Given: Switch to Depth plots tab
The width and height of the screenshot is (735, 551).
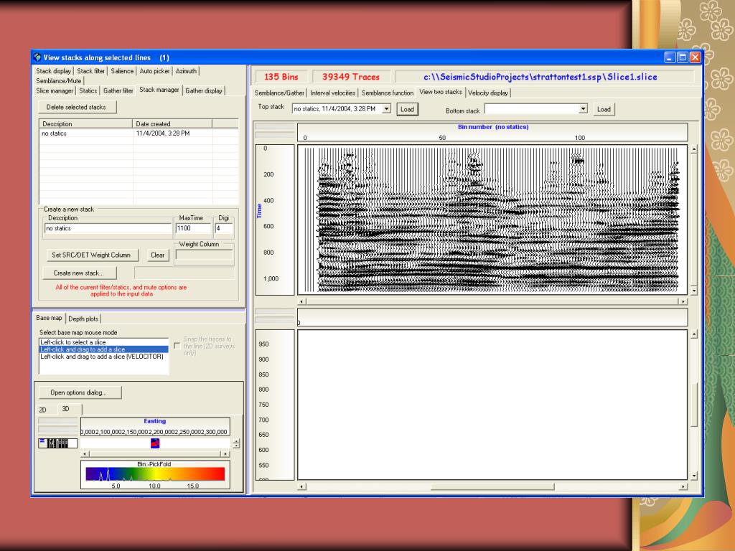Looking at the screenshot, I should (83, 319).
